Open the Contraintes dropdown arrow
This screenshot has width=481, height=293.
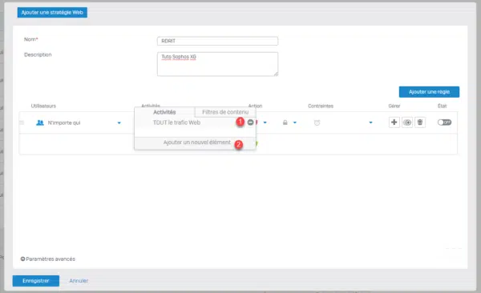[x=370, y=122]
